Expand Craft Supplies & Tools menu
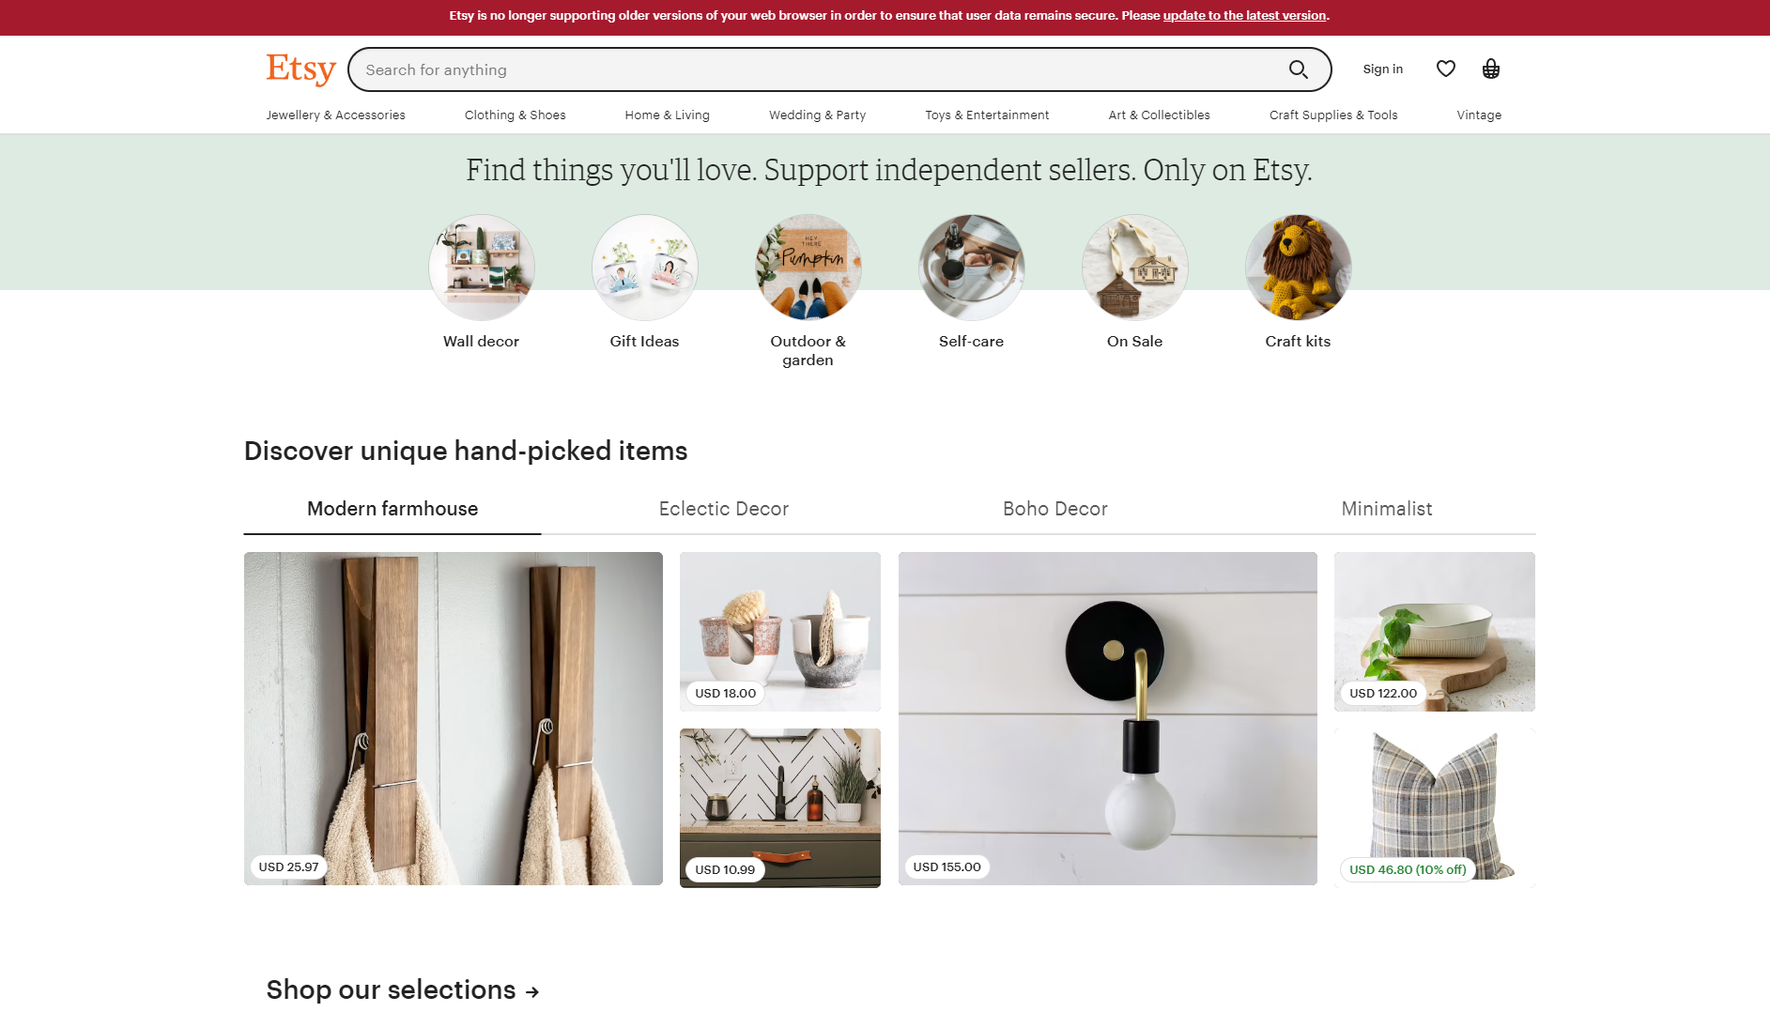Image resolution: width=1770 pixels, height=1012 pixels. pos(1333,115)
